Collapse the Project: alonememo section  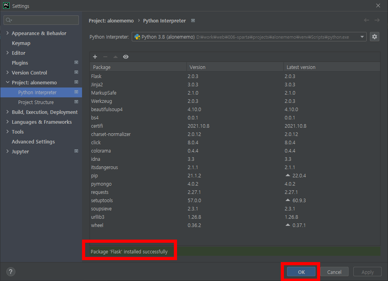(7, 82)
